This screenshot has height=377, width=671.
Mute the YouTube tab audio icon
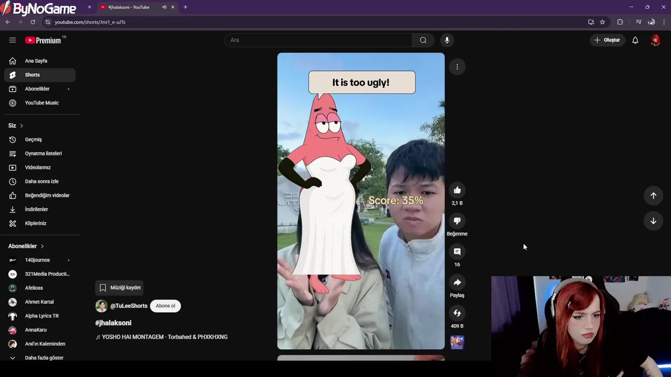point(164,7)
